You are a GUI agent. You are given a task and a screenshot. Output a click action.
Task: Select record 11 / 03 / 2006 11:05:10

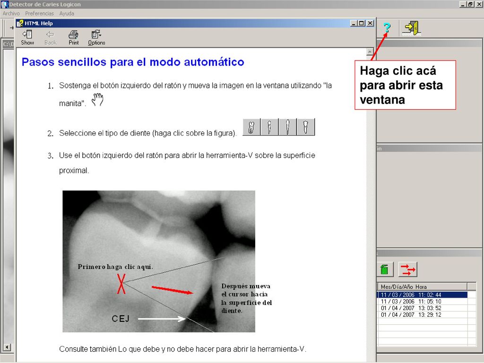click(x=422, y=301)
